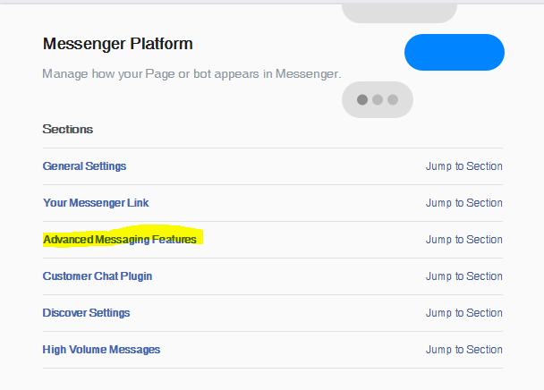Open the High Volume Messages section
The image size is (544, 390).
point(101,350)
